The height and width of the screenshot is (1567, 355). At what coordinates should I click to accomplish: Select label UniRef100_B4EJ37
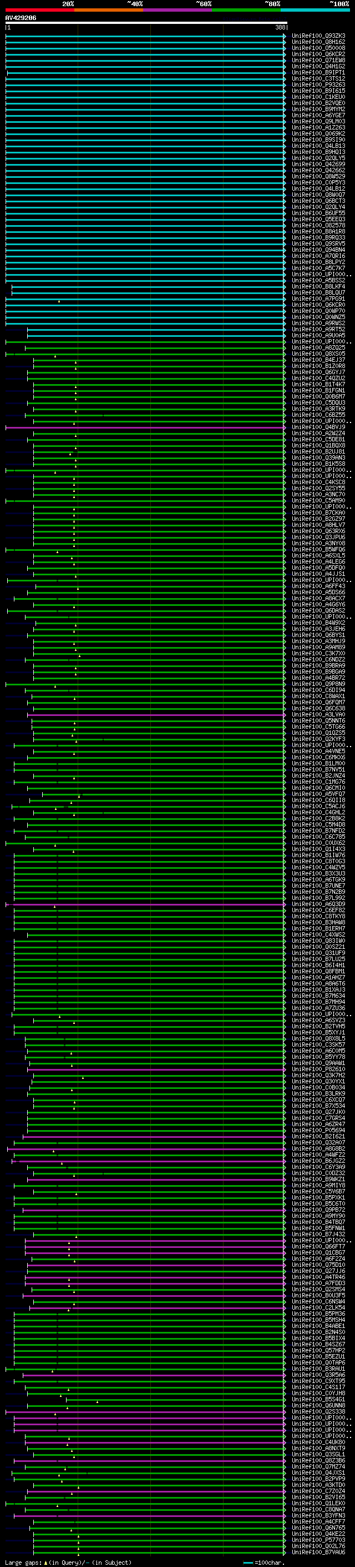[318, 360]
